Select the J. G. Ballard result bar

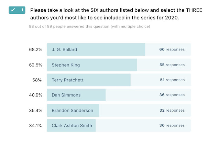pyautogui.click(x=119, y=49)
